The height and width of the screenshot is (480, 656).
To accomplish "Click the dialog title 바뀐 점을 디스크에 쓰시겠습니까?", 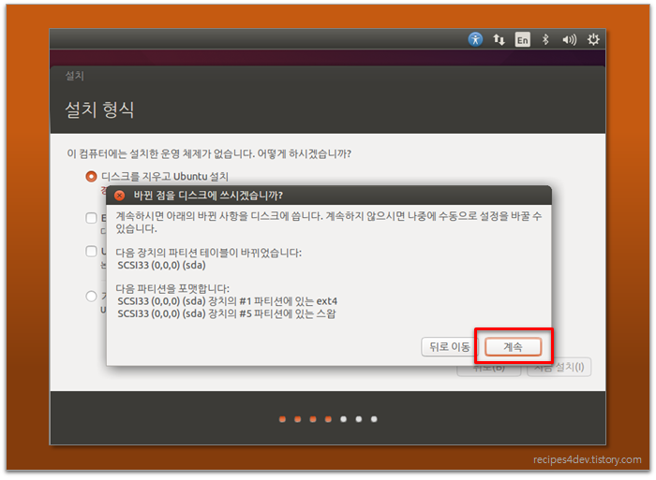I will (x=208, y=196).
